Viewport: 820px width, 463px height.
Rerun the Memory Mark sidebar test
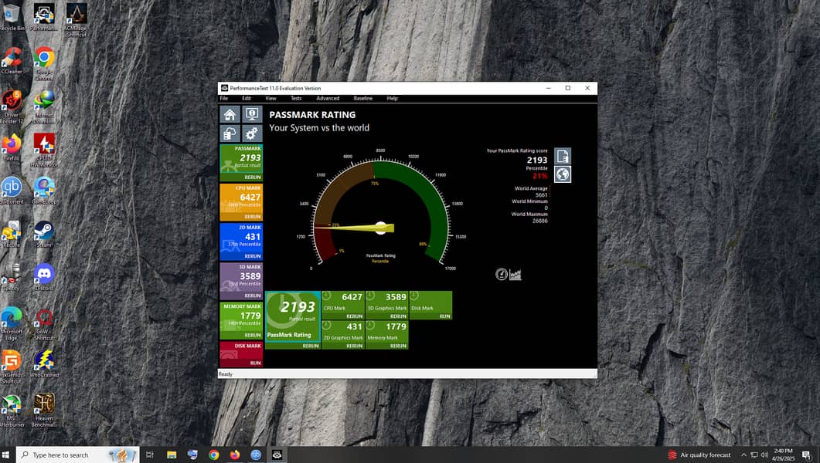click(252, 335)
